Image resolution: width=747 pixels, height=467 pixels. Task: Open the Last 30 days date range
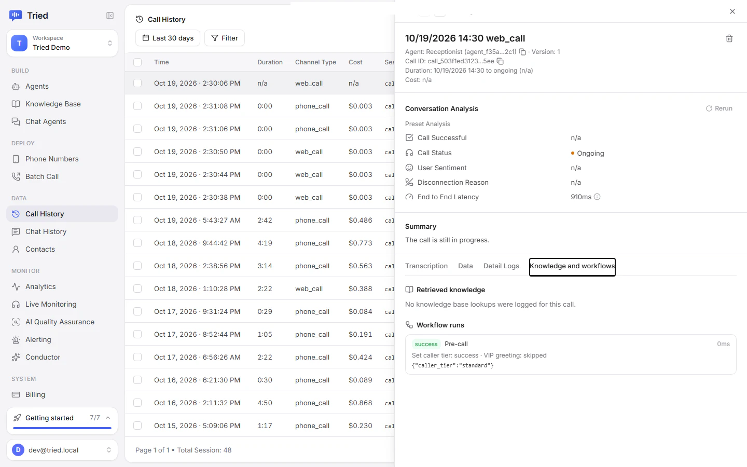(x=168, y=38)
